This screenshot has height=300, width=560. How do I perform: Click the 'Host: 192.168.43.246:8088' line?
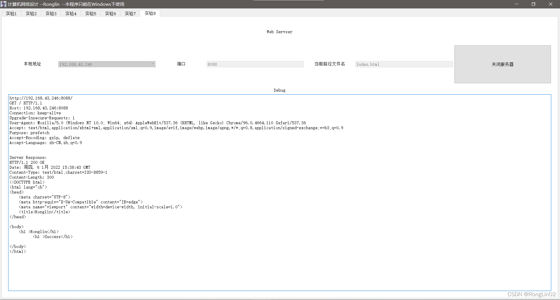[38, 108]
